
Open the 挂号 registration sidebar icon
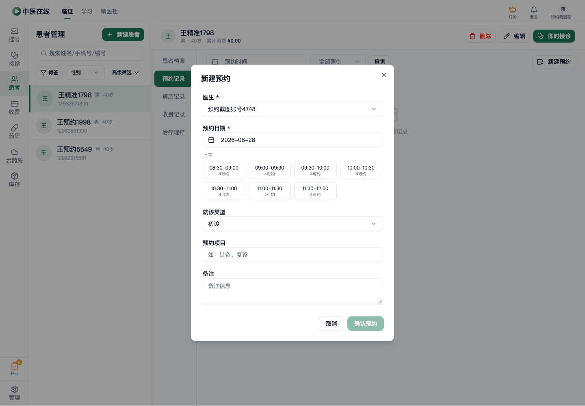[14, 35]
